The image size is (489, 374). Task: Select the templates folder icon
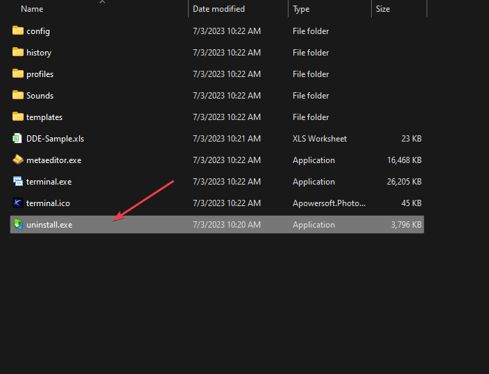point(18,117)
